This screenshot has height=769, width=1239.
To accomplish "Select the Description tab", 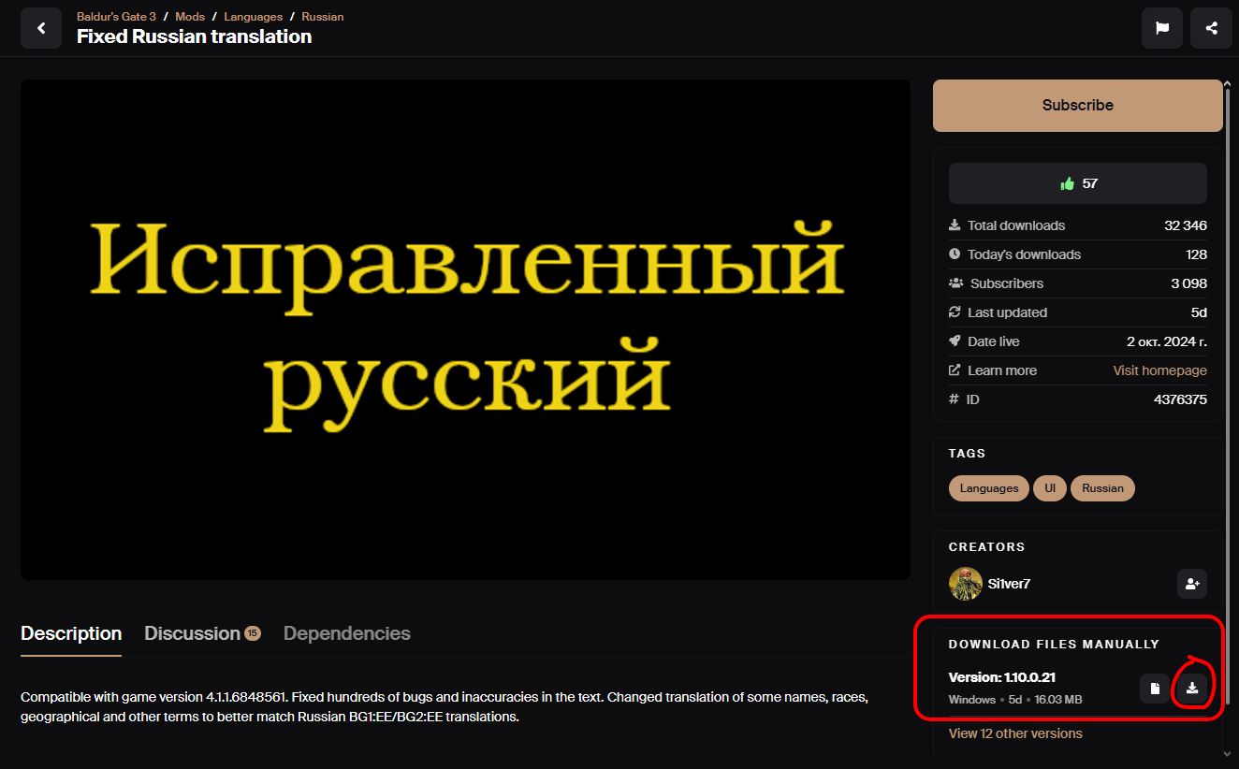I will click(71, 633).
